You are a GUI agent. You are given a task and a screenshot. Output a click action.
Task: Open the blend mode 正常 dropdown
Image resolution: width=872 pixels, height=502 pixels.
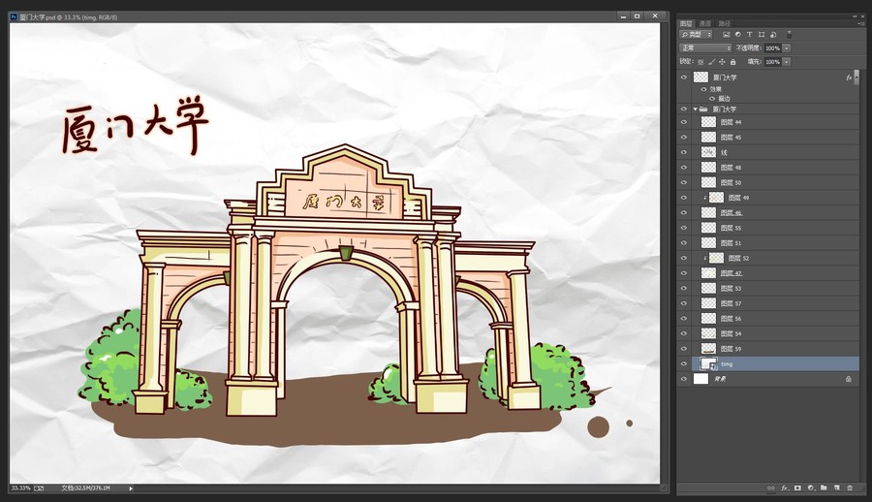click(705, 47)
